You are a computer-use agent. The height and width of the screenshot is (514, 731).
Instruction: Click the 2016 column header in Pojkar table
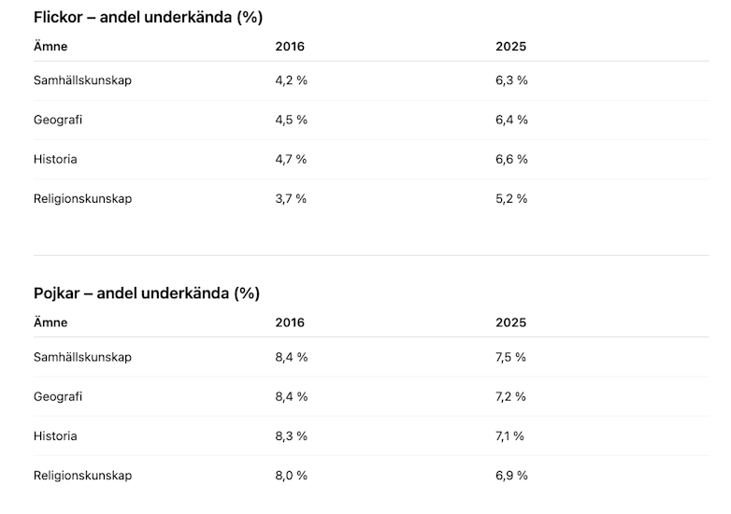coord(290,322)
